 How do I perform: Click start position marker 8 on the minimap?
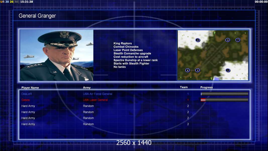coord(228,40)
